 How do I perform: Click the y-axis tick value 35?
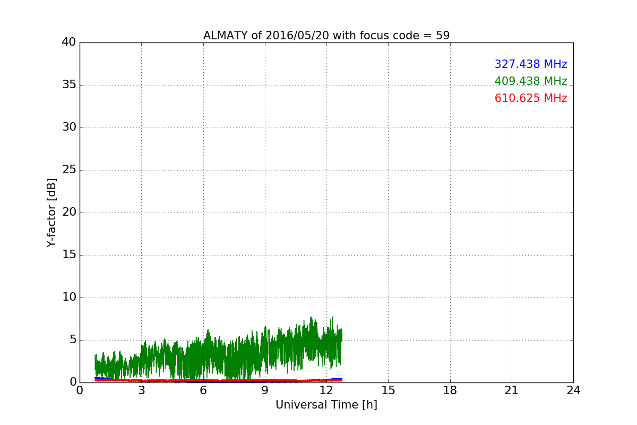[x=69, y=85]
